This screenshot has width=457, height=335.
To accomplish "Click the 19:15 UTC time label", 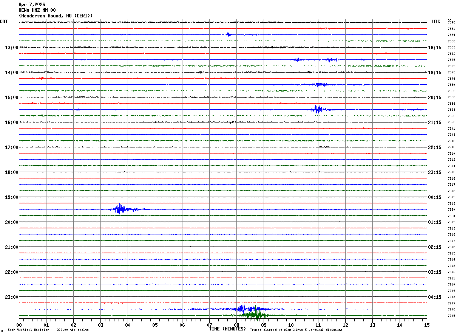I will point(435,73).
